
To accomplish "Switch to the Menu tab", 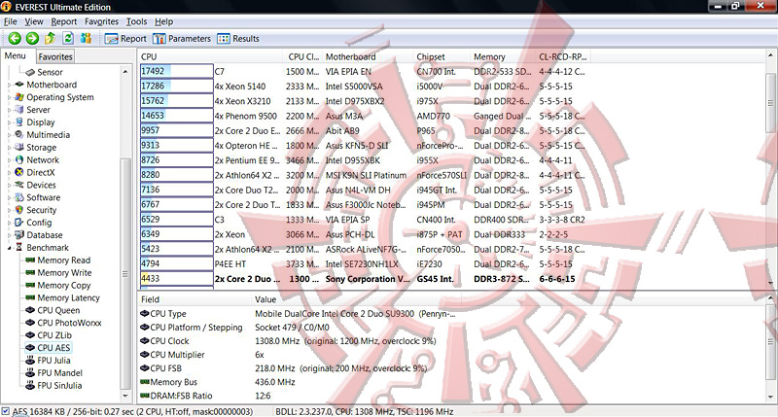I will pos(16,56).
